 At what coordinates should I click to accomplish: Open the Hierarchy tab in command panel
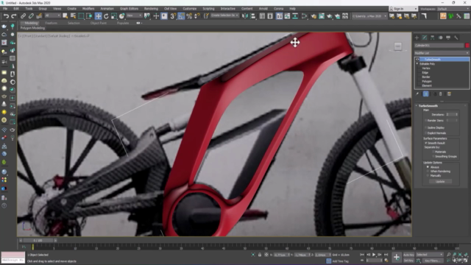[x=432, y=38]
